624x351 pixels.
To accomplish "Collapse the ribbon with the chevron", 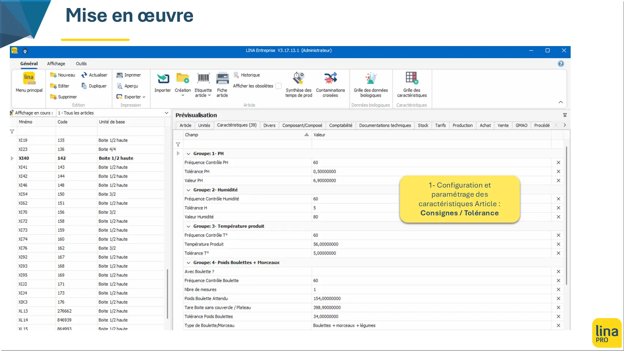I will click(561, 102).
